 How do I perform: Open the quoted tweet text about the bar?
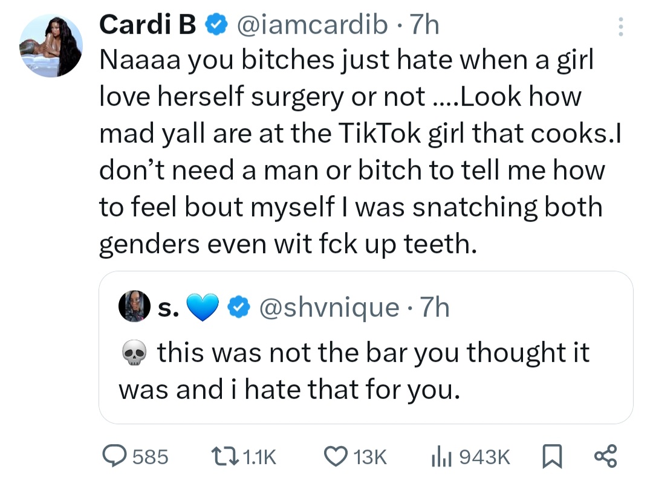(354, 372)
